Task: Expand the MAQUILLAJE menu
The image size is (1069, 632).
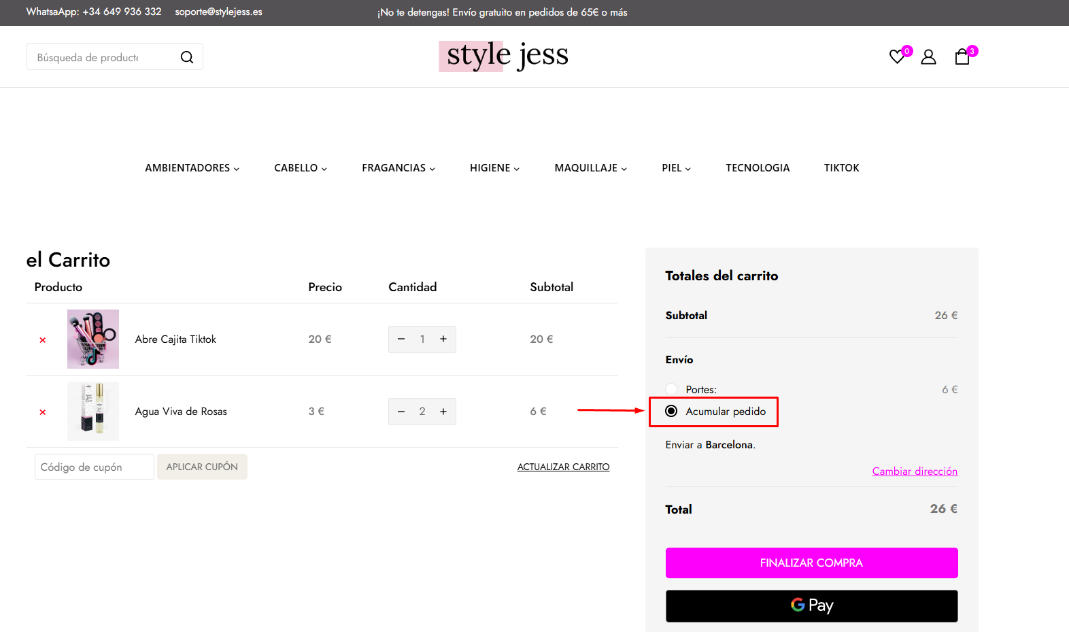Action: pyautogui.click(x=590, y=168)
